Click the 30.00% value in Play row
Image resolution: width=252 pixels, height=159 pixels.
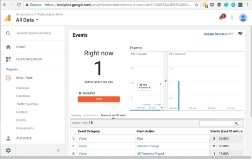pos(224,138)
